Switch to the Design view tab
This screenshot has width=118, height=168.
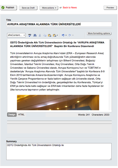pos(12,115)
